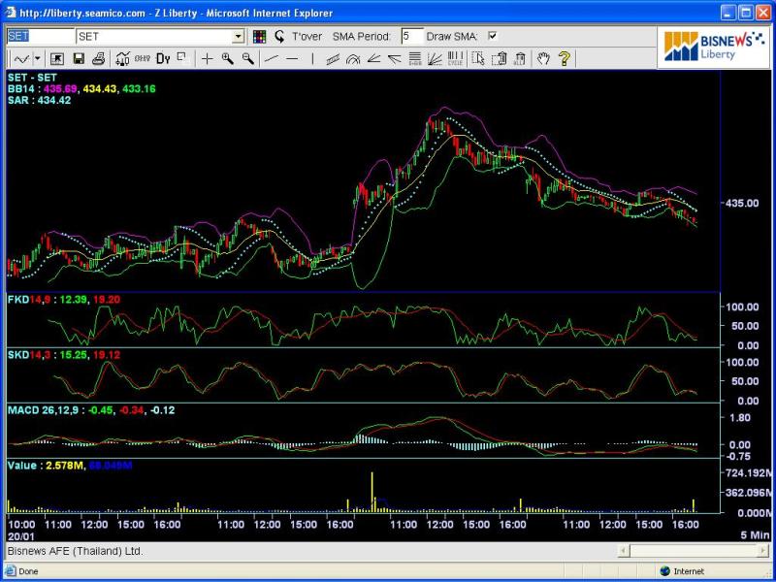776x582 pixels.
Task: Click the delete all objects trash icon
Action: coord(520,59)
